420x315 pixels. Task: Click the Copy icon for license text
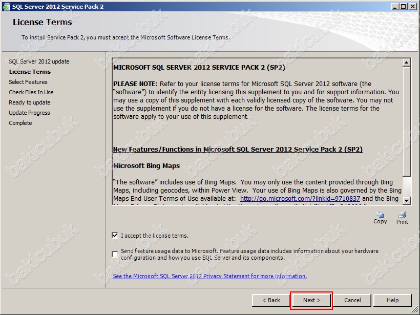coord(380,215)
